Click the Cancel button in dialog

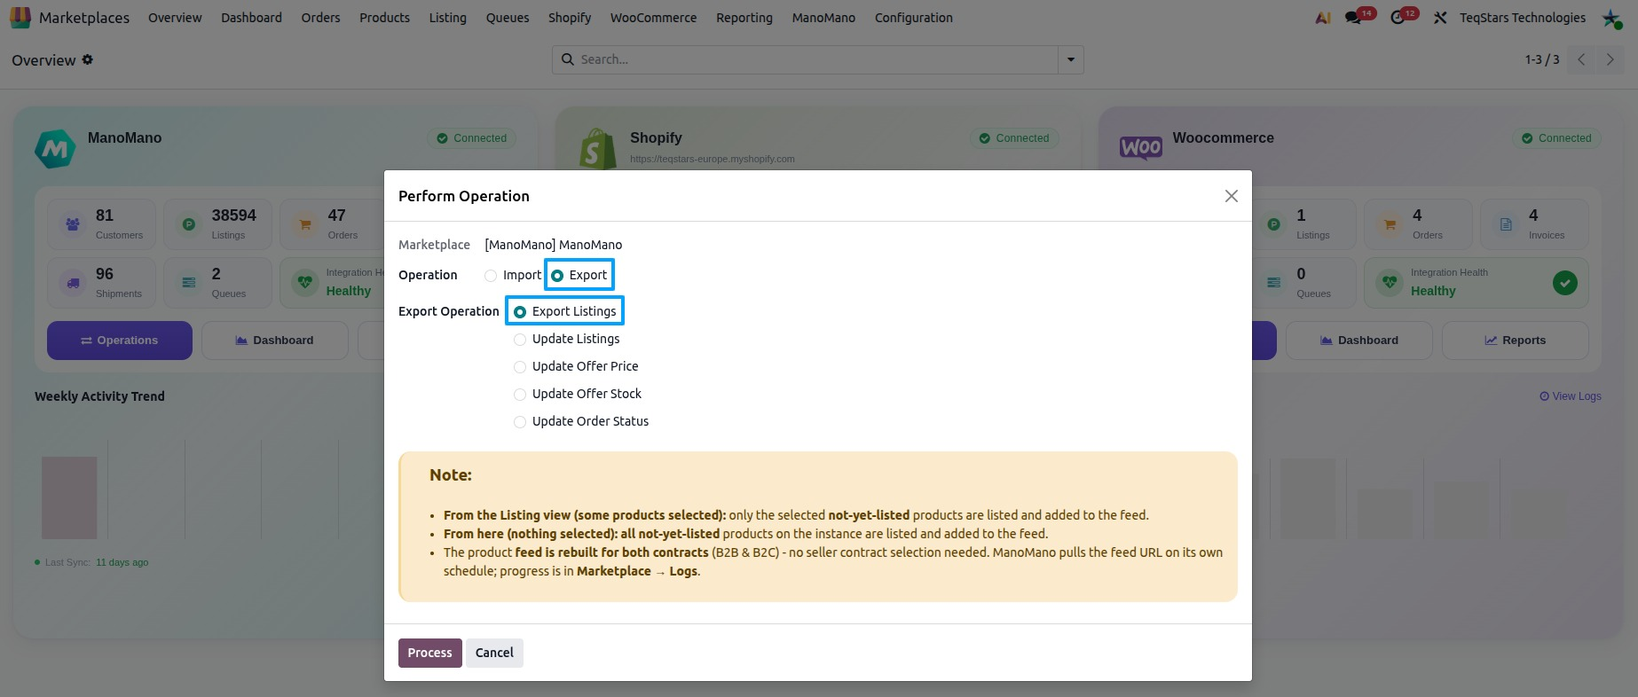494,653
